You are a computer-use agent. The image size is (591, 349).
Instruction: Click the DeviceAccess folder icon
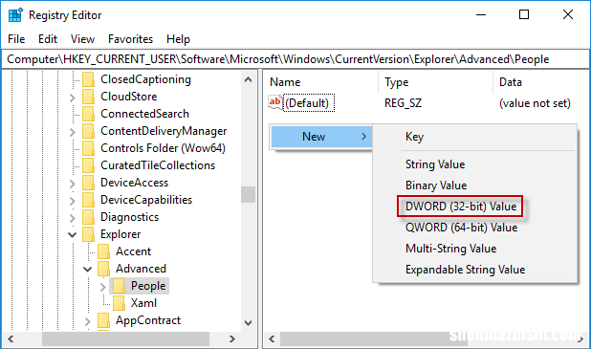click(x=89, y=183)
